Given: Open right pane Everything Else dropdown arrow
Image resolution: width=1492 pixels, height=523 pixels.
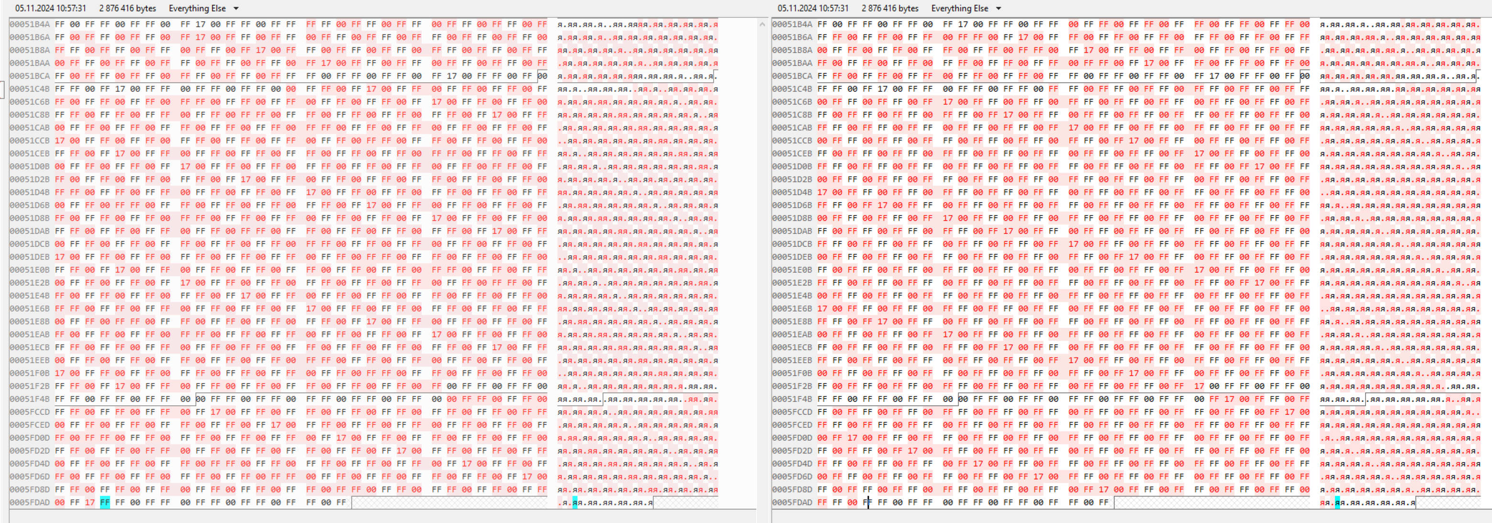Looking at the screenshot, I should (998, 9).
